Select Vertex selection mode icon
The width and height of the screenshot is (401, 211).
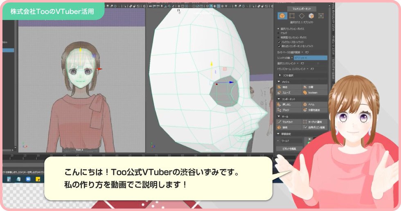click(292, 16)
